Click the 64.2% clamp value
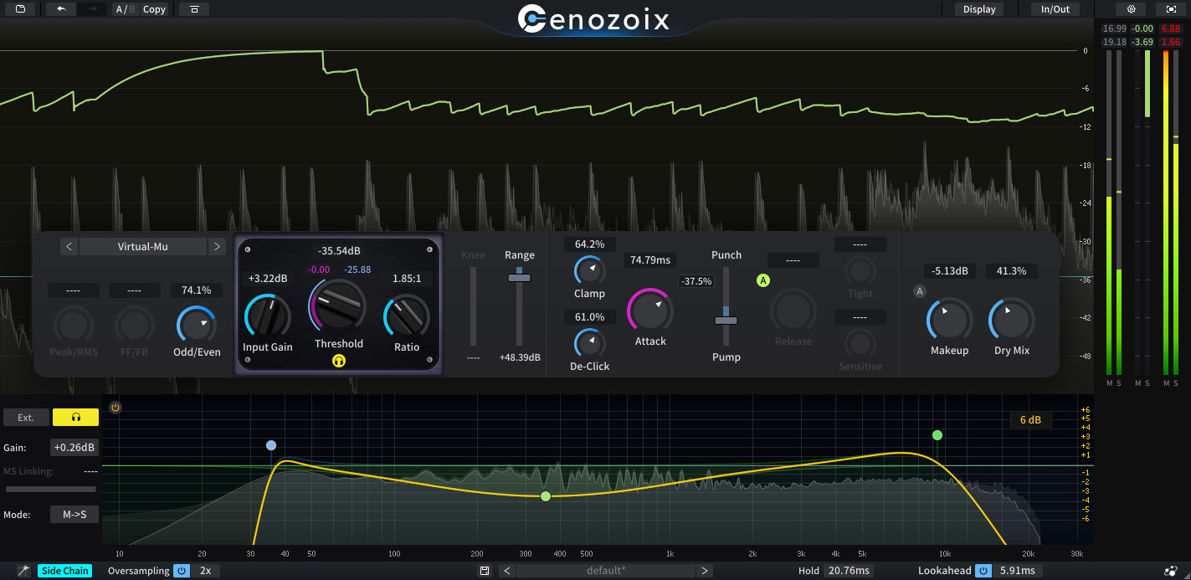1191x580 pixels. 589,244
